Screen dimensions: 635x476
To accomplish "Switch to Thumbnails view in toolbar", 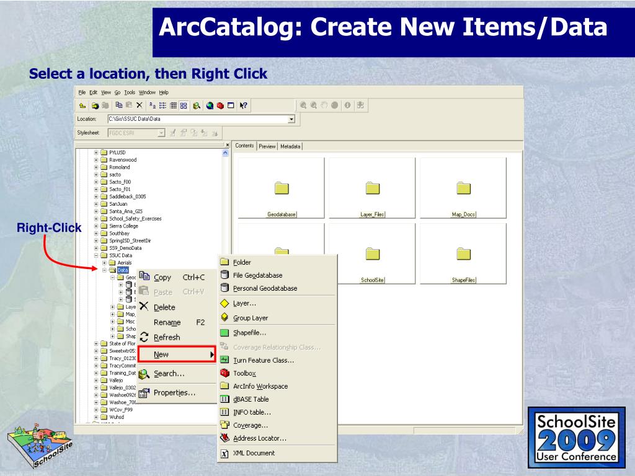I will point(184,105).
